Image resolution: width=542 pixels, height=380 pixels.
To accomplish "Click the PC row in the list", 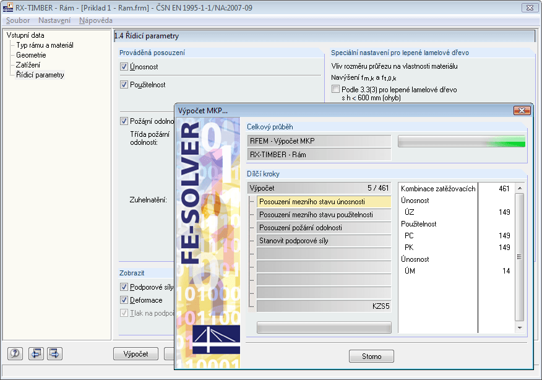I will [455, 235].
